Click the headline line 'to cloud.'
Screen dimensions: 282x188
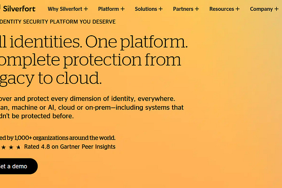coord(70,78)
